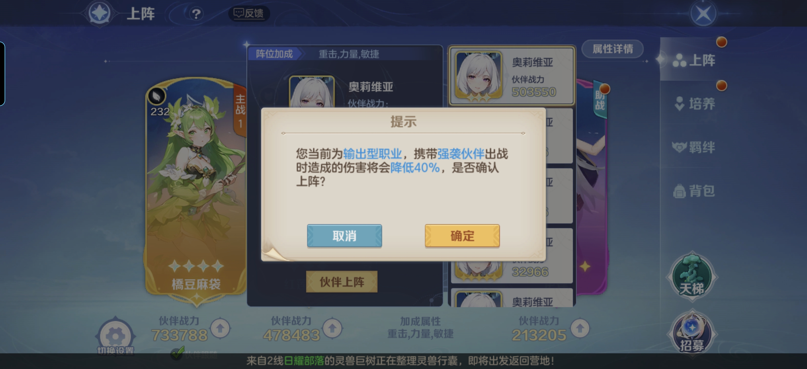The image size is (807, 369).
Task: Click upgrade arrow next to 213205
Action: tap(580, 329)
